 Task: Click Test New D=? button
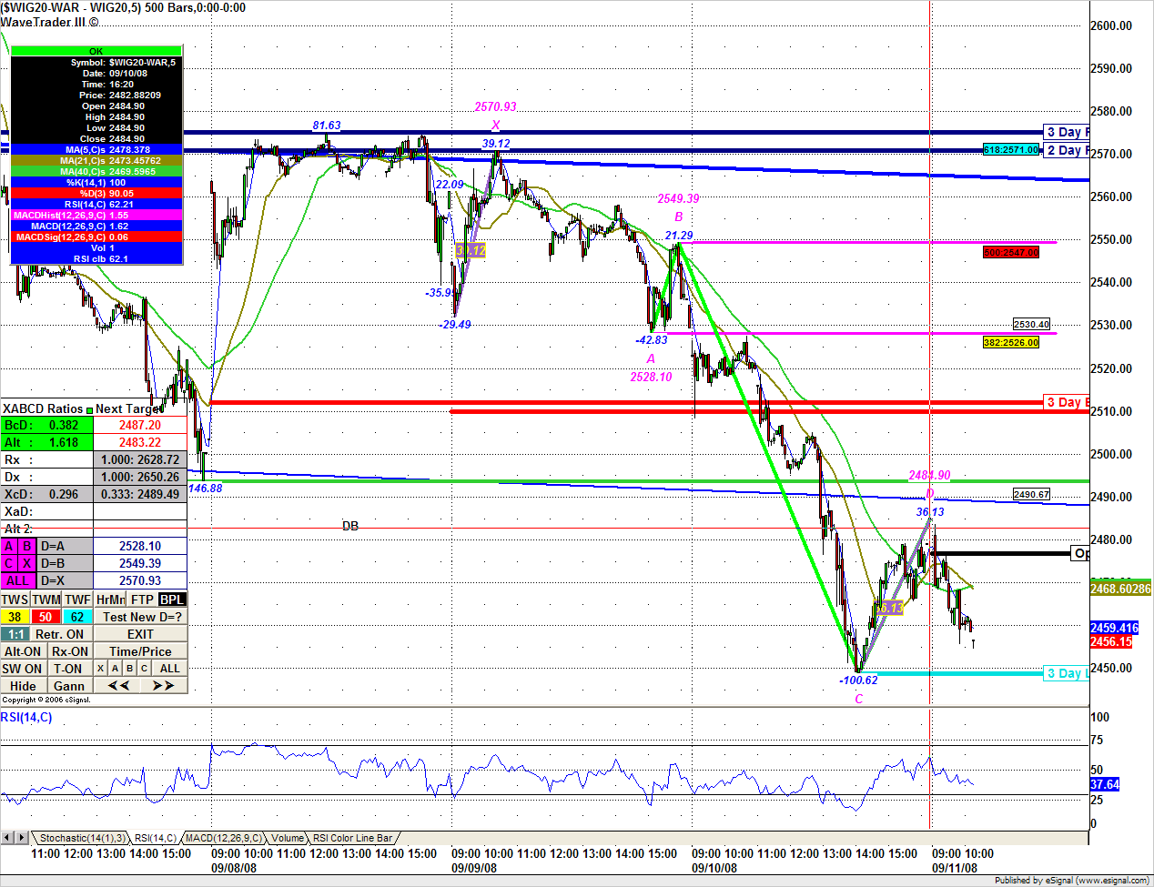(141, 617)
